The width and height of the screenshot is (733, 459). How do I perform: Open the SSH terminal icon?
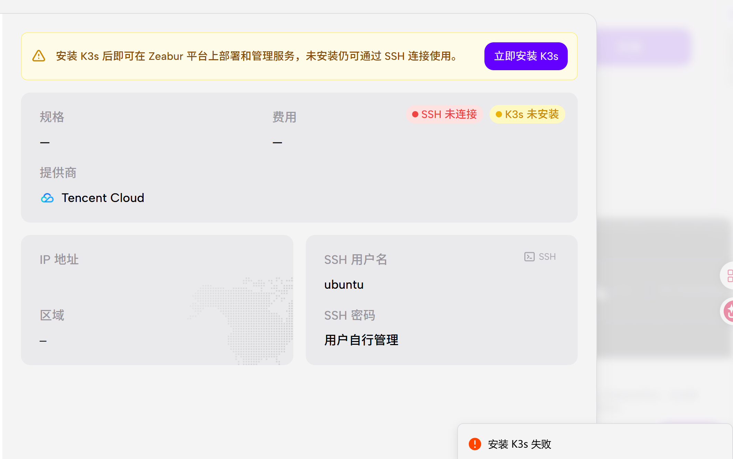[528, 256]
